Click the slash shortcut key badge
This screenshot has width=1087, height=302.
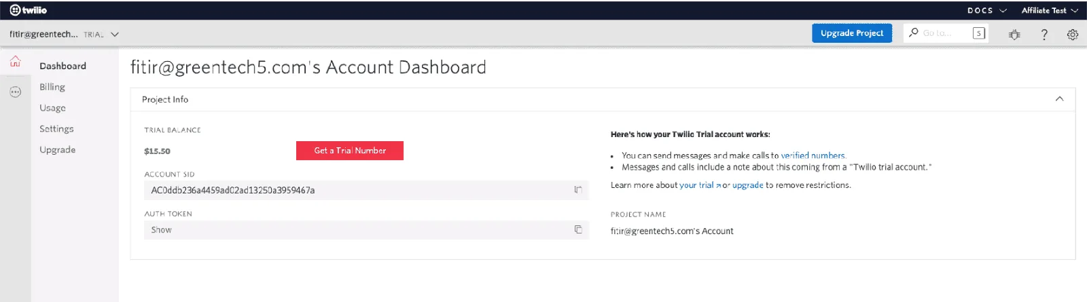point(979,33)
